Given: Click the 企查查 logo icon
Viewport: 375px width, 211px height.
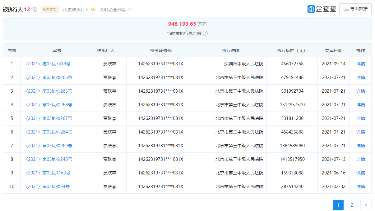Looking at the screenshot, I should coord(311,9).
